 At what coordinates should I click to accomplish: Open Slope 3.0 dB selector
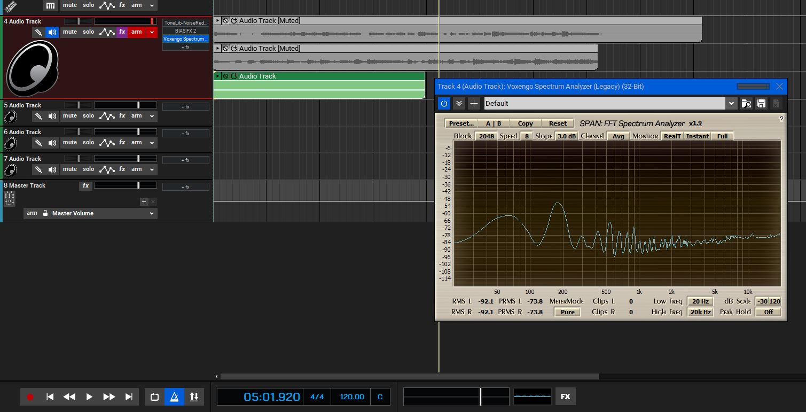(x=567, y=136)
